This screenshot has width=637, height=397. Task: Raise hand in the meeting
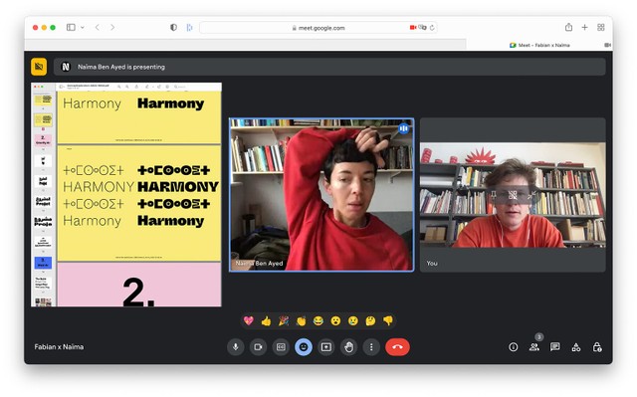(348, 347)
